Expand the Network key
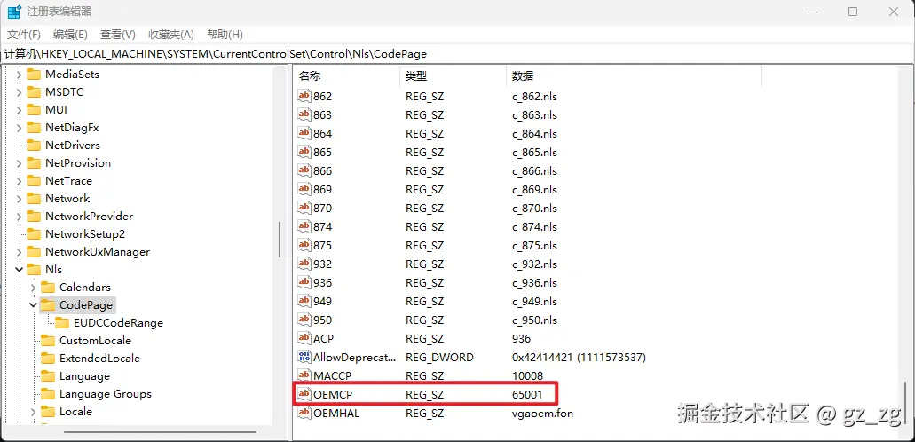This screenshot has height=442, width=915. [20, 199]
